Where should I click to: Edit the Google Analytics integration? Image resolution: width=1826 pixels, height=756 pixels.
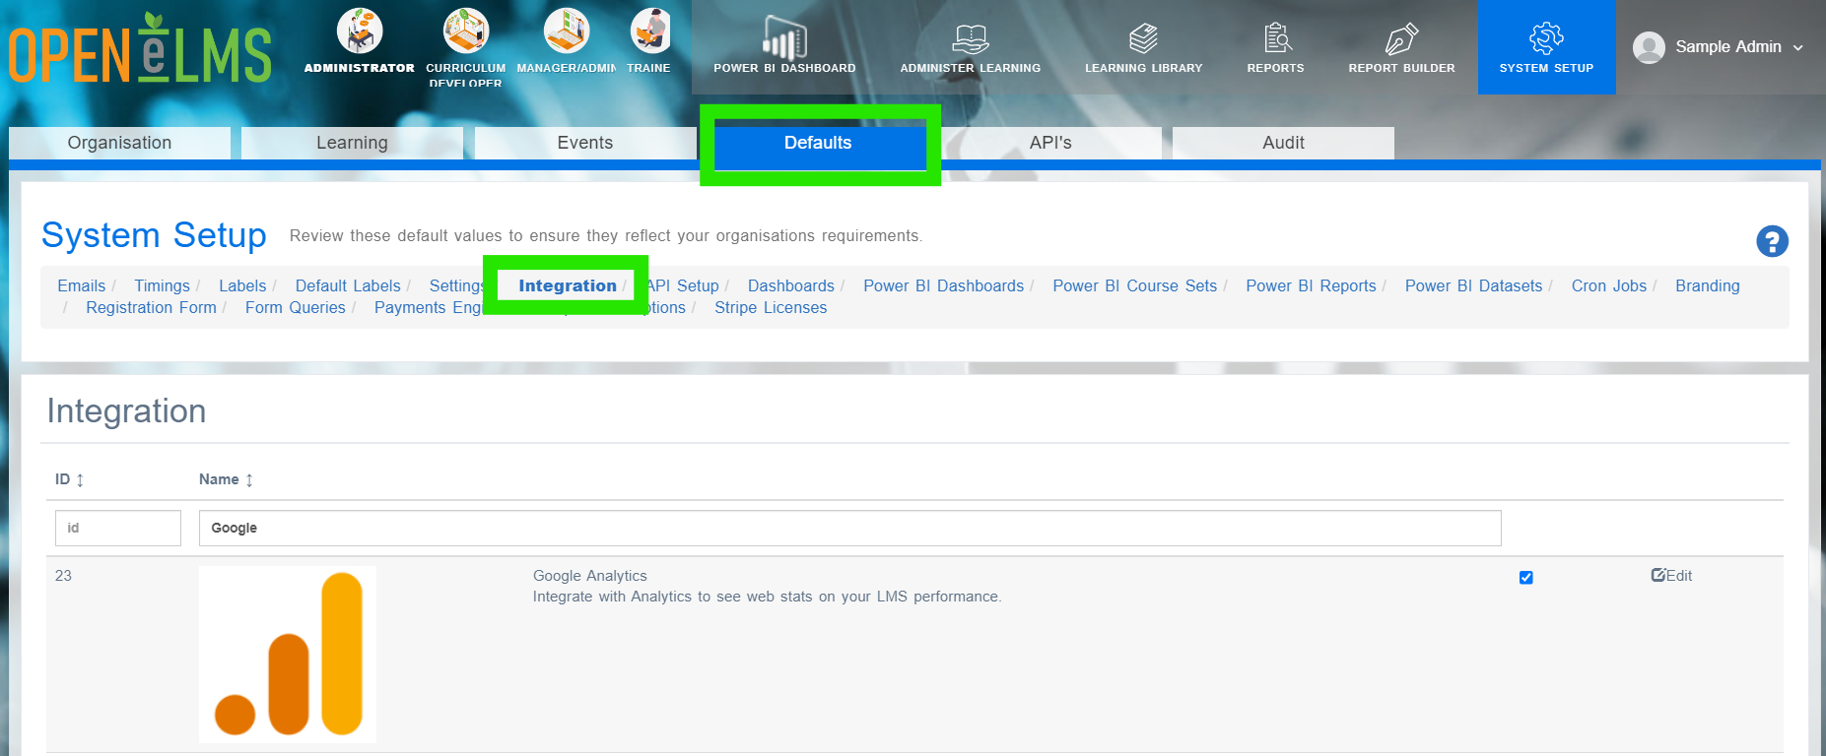tap(1671, 576)
